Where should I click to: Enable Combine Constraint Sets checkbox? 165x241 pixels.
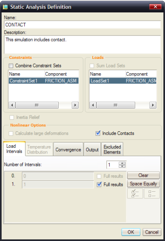coord(11,66)
